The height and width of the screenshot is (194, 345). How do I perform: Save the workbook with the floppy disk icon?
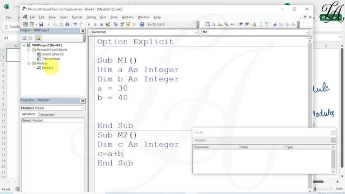coord(41,24)
